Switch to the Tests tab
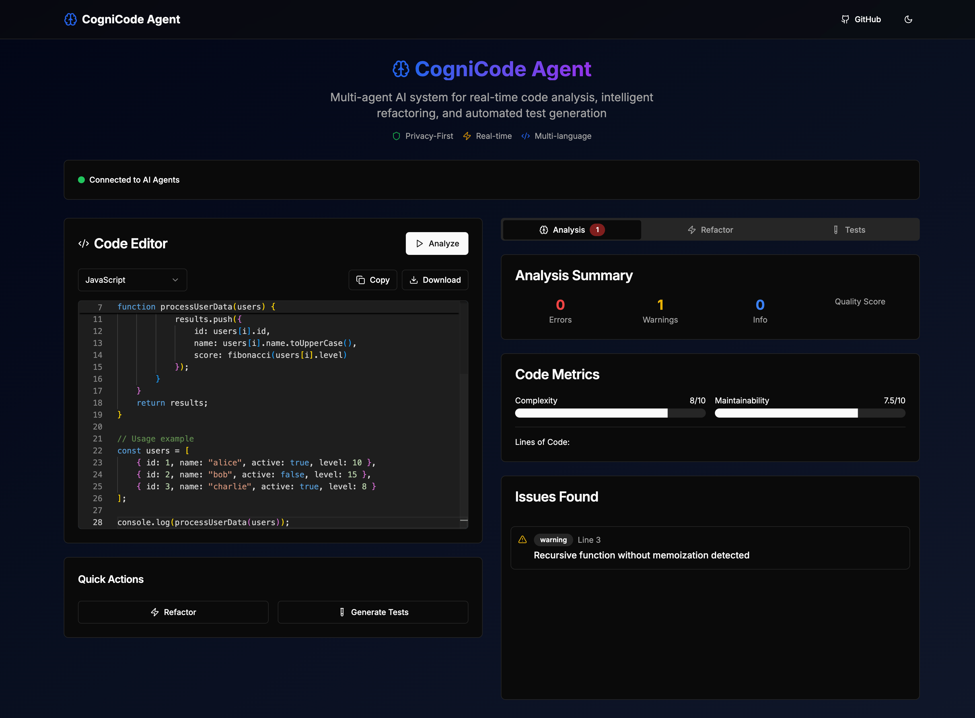 (849, 230)
